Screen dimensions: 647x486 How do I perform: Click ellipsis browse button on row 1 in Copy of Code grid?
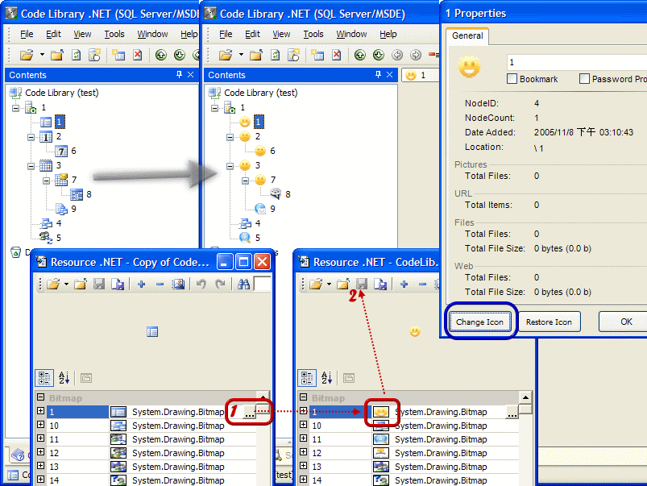click(x=250, y=412)
